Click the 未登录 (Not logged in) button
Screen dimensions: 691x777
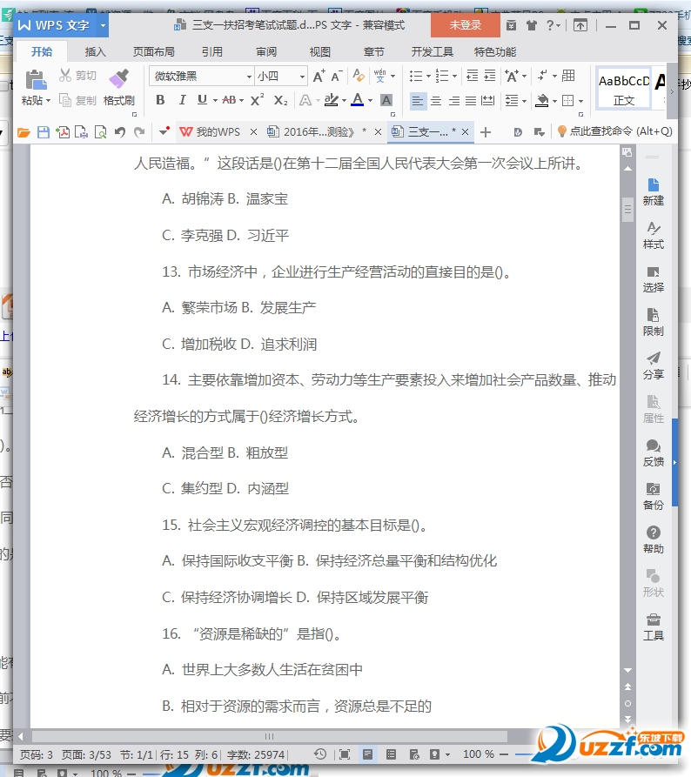click(465, 25)
